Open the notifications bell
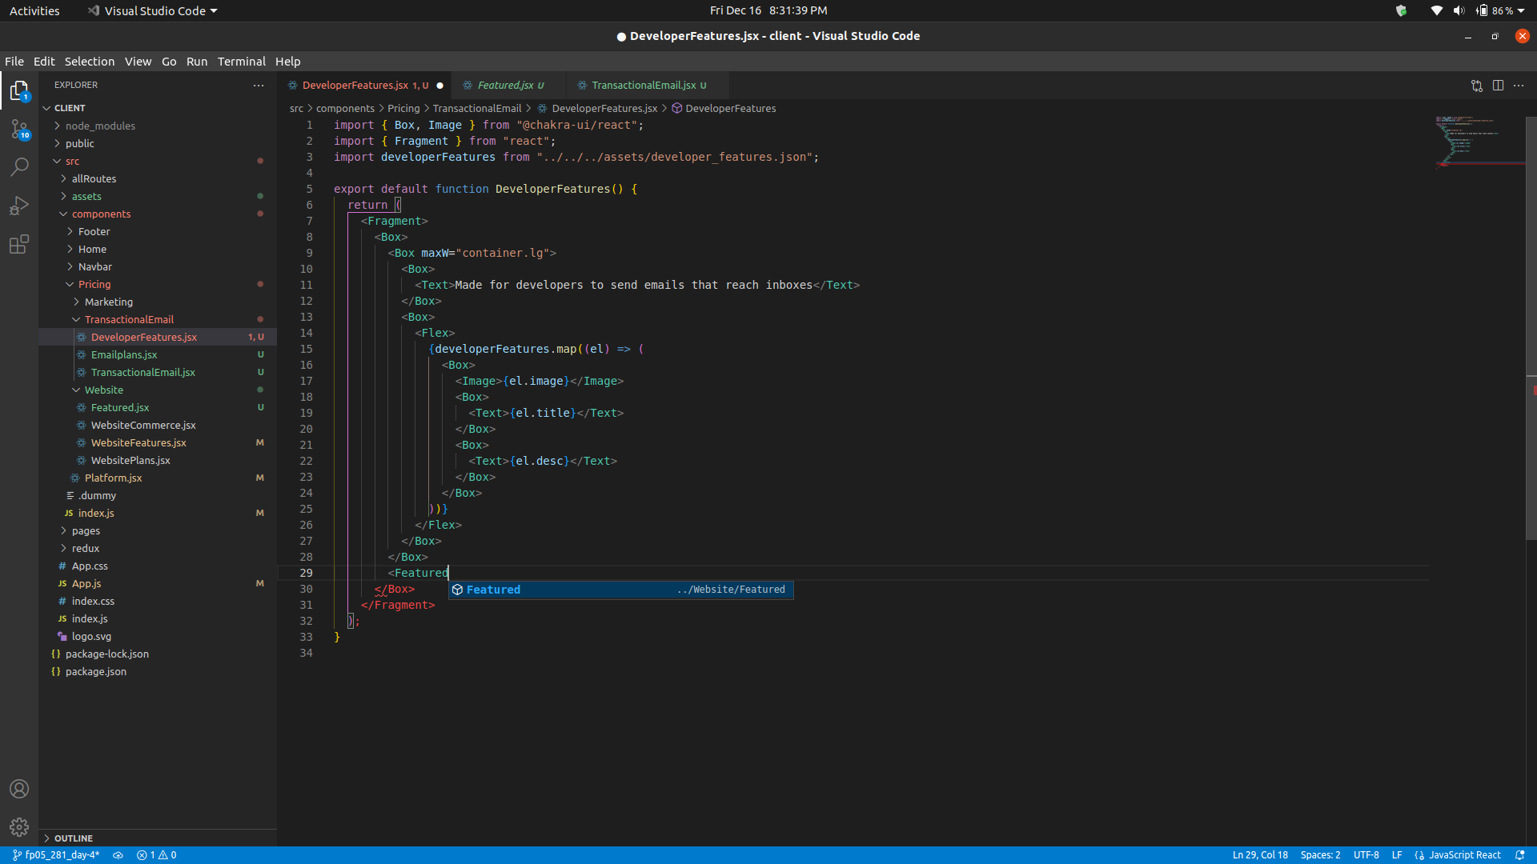Viewport: 1537px width, 864px height. click(1527, 854)
